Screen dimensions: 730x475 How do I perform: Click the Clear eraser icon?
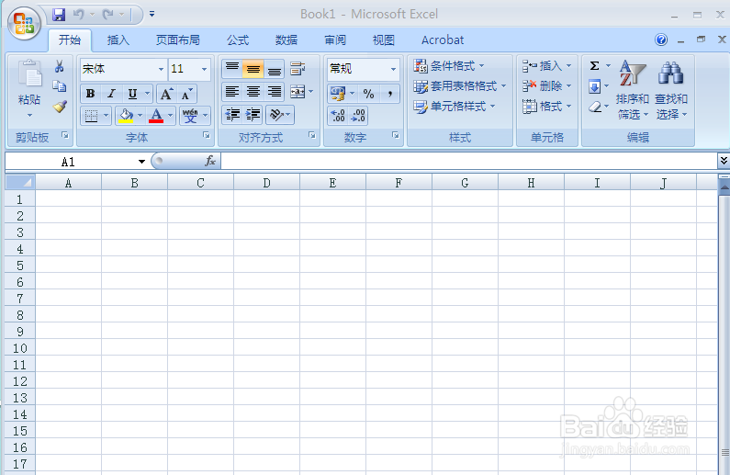(594, 107)
